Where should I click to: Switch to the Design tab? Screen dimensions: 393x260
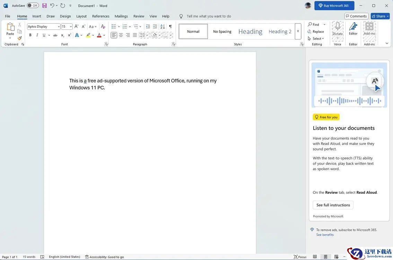(x=65, y=16)
